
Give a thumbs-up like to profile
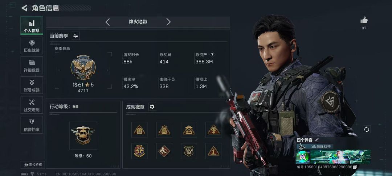coord(364,20)
